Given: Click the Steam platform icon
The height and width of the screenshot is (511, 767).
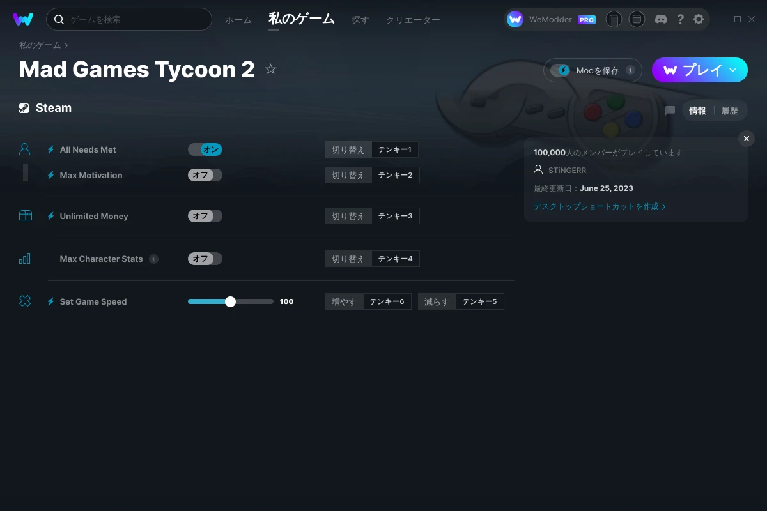Looking at the screenshot, I should point(24,108).
